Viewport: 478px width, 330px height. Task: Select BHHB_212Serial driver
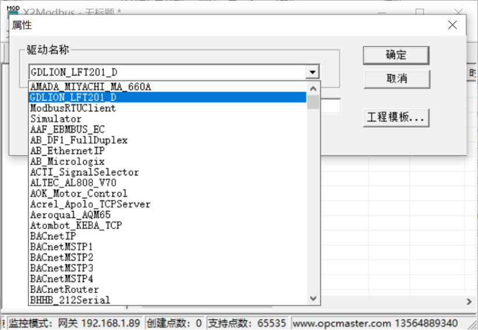pos(167,300)
